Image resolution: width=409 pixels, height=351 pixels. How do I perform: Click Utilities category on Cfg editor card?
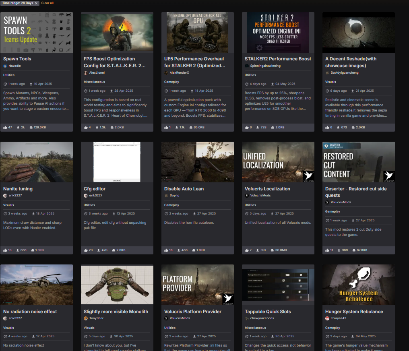coord(89,205)
